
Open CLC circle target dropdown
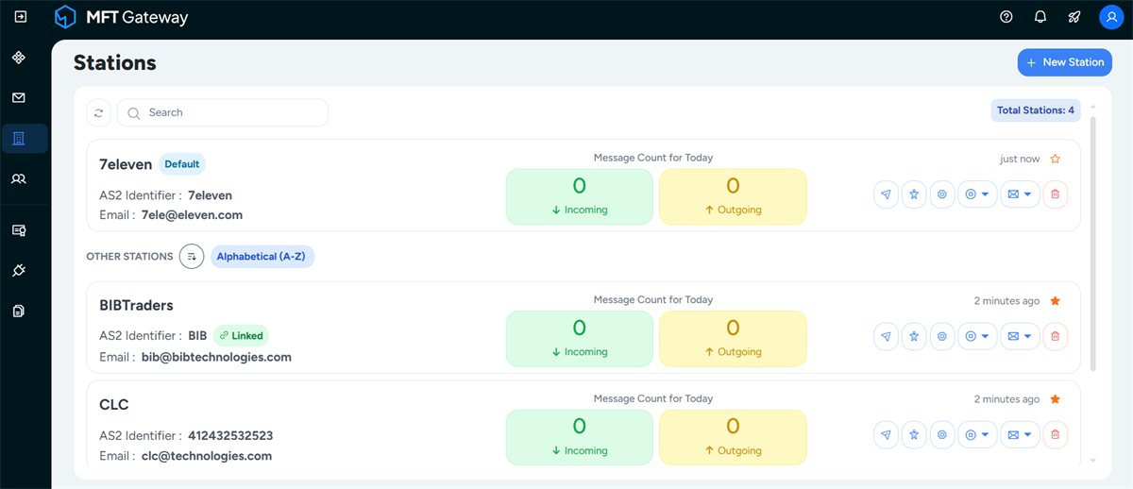[x=978, y=435]
